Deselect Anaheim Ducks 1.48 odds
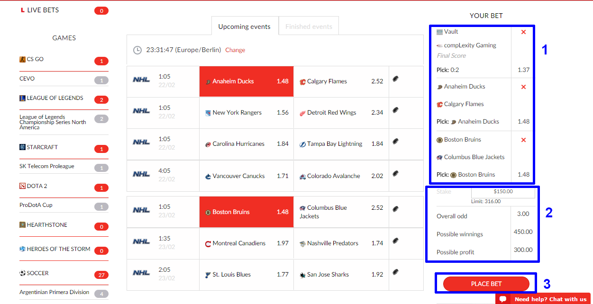The height and width of the screenshot is (304, 593). [x=246, y=81]
